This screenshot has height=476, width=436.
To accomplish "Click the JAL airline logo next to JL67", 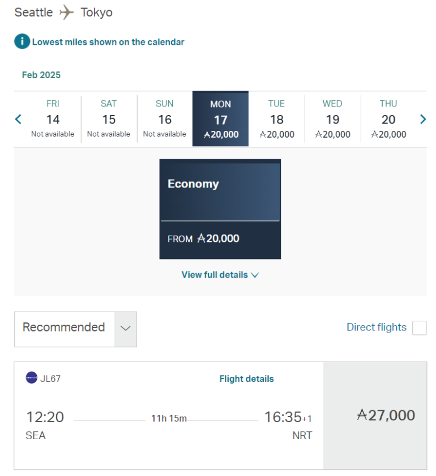I will 32,378.
